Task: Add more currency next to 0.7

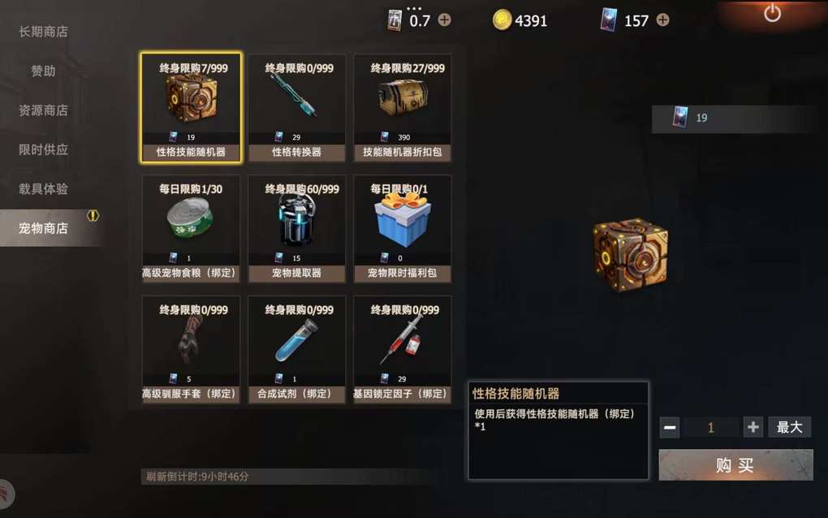Action: click(x=445, y=20)
